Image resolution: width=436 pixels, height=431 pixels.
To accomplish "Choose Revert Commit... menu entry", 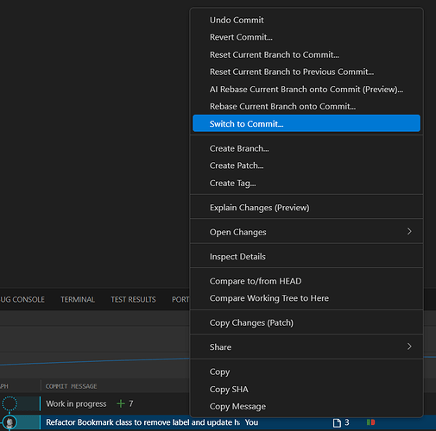I will click(x=306, y=37).
